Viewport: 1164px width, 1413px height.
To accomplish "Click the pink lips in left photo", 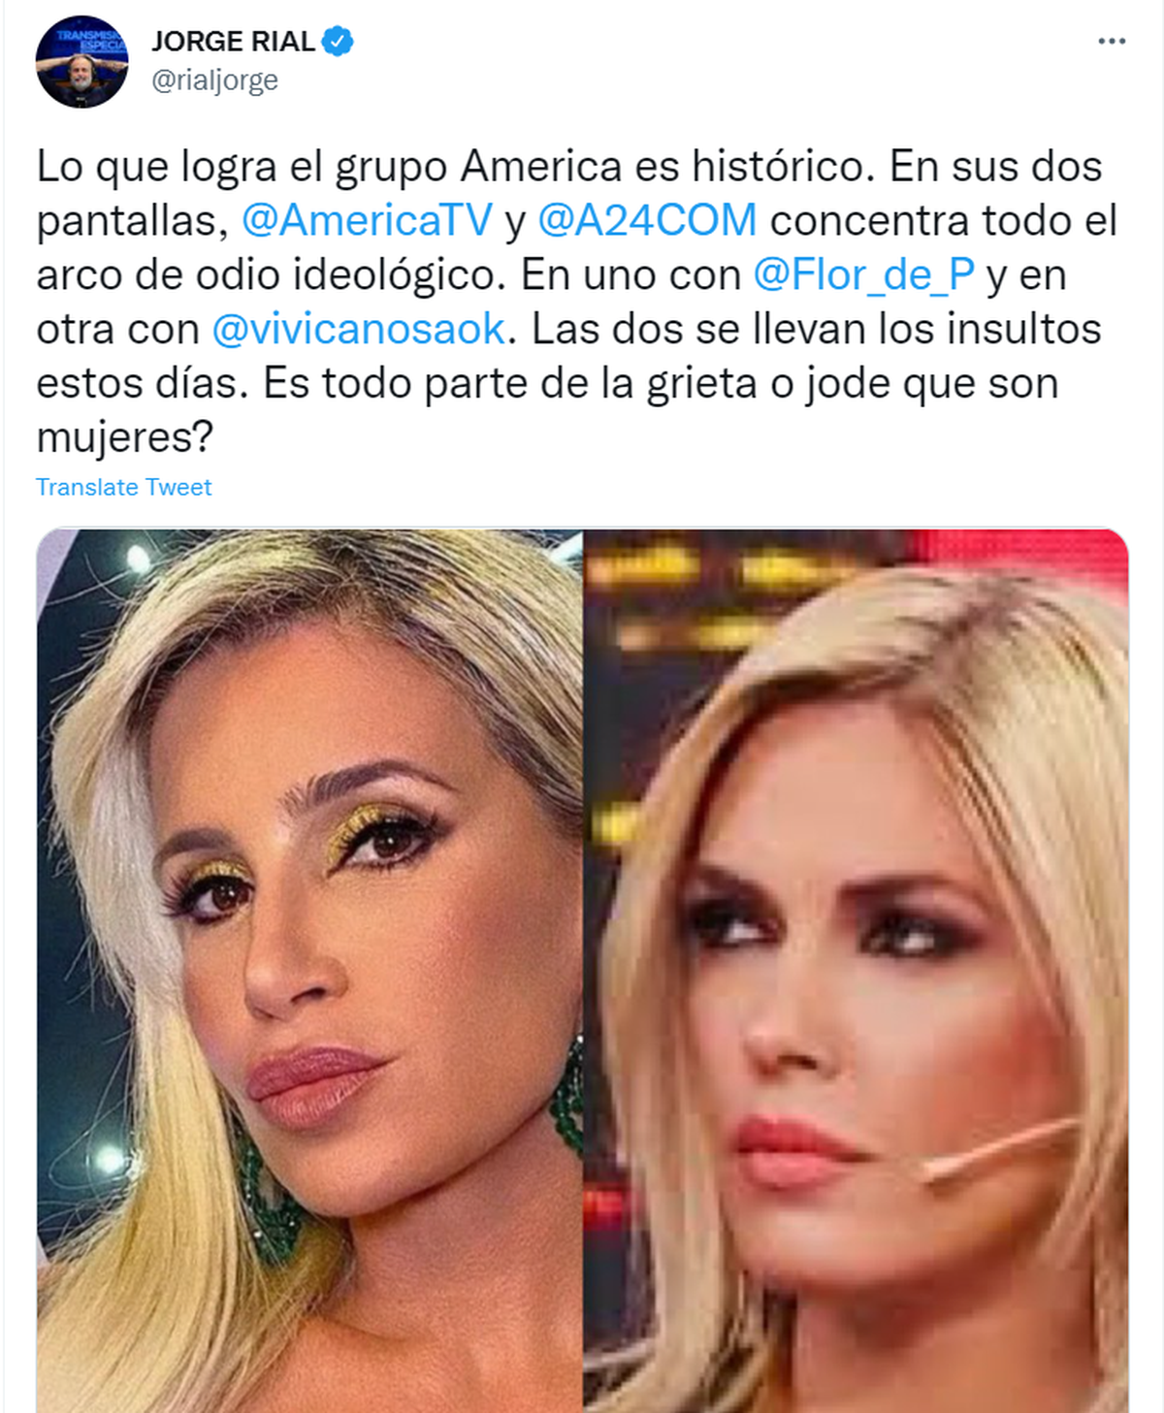I will tap(315, 1084).
